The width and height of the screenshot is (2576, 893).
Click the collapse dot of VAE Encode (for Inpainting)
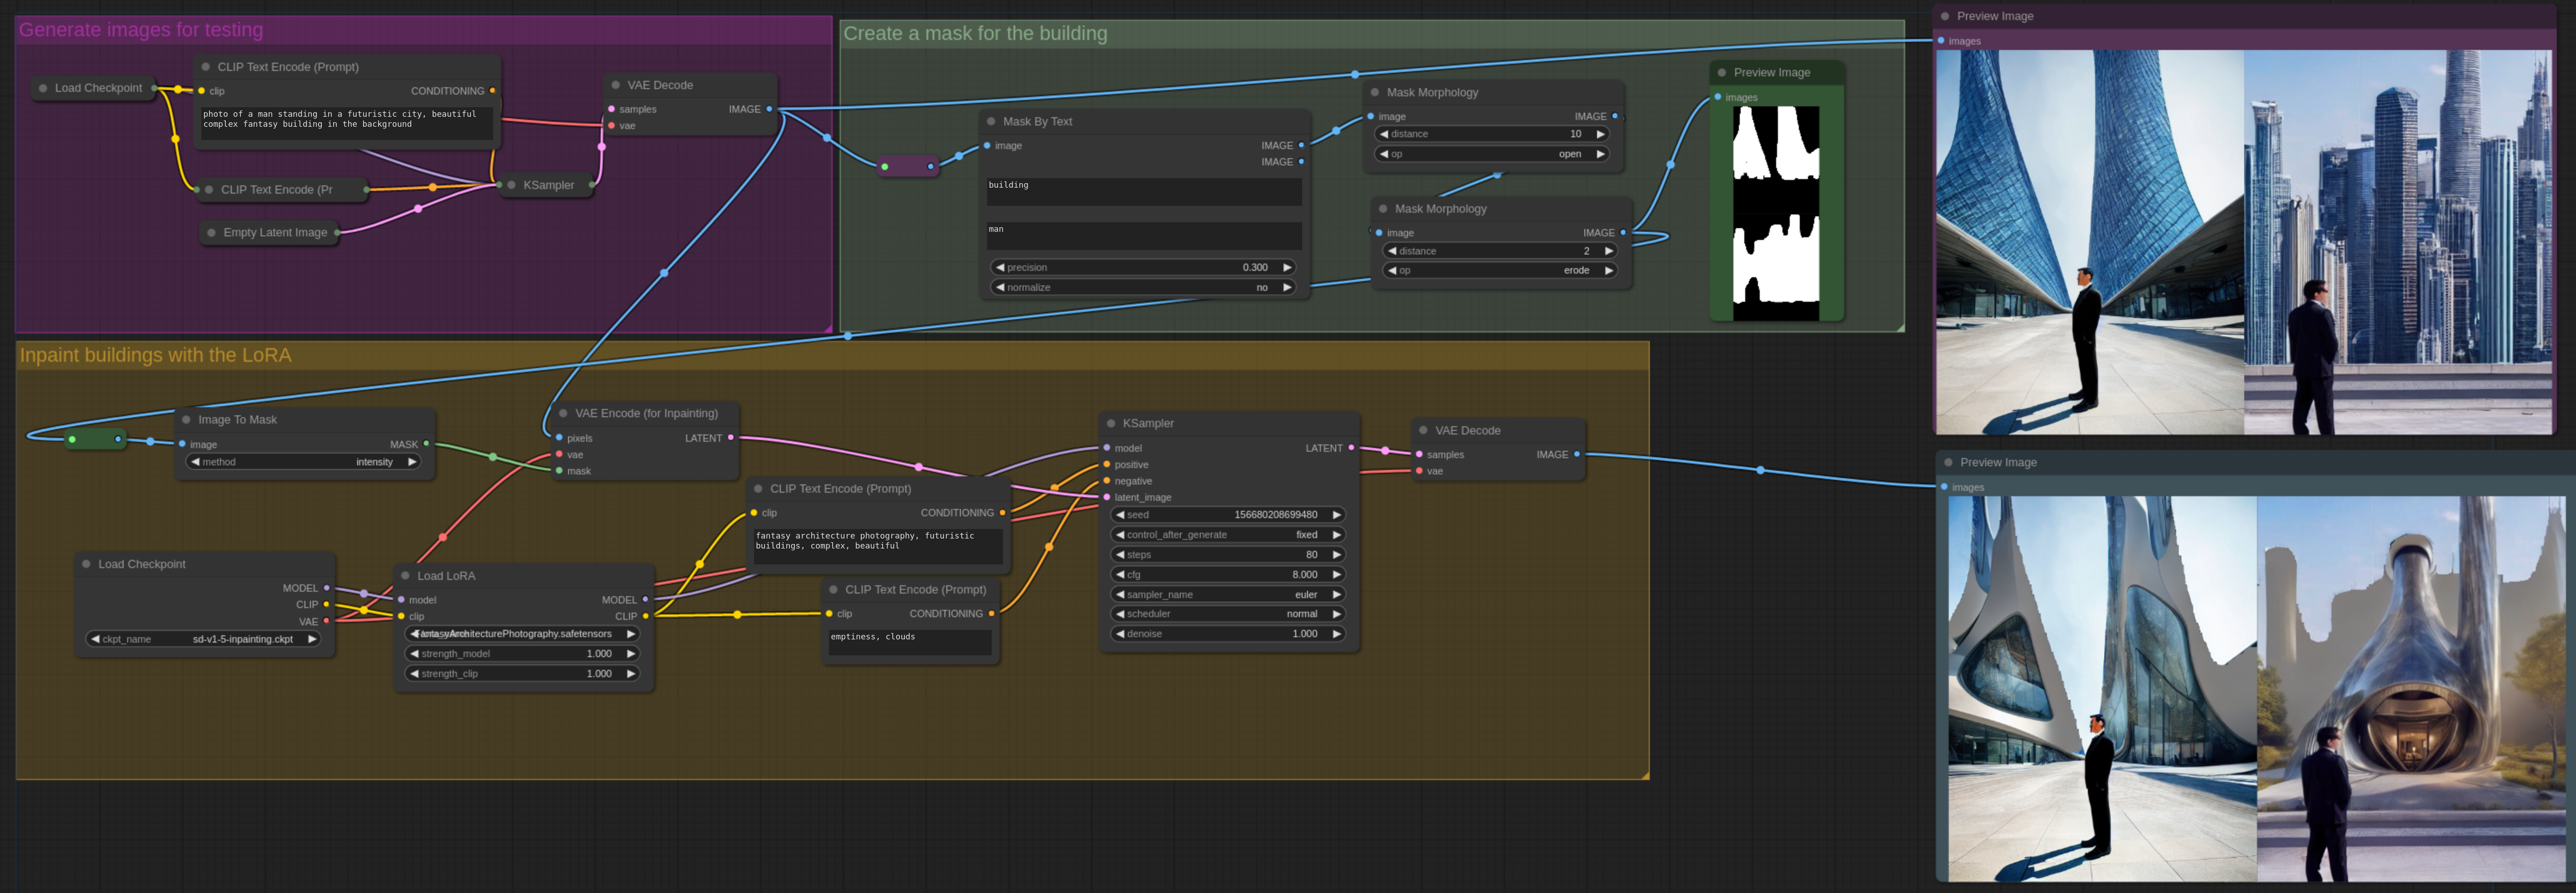click(x=563, y=413)
